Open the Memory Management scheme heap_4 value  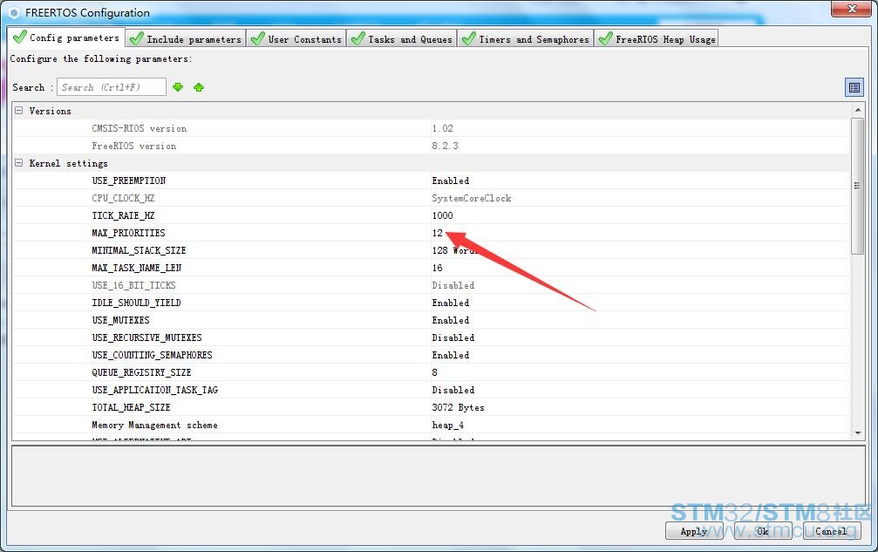pyautogui.click(x=448, y=425)
